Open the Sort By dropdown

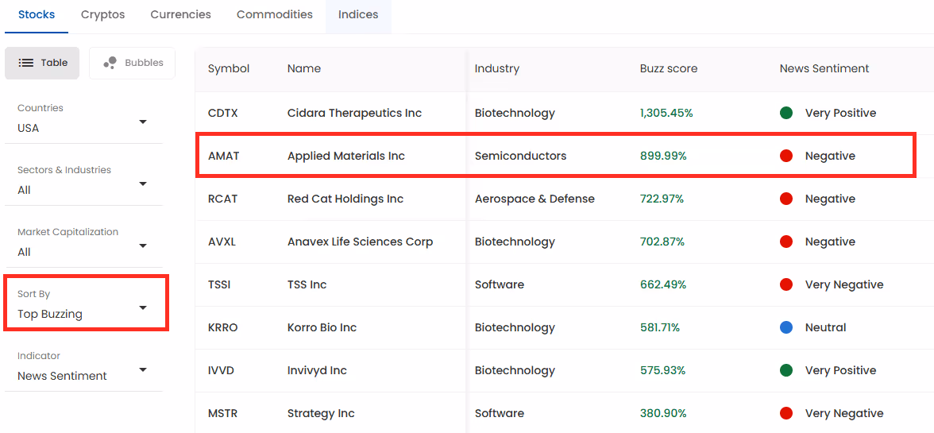click(x=83, y=307)
